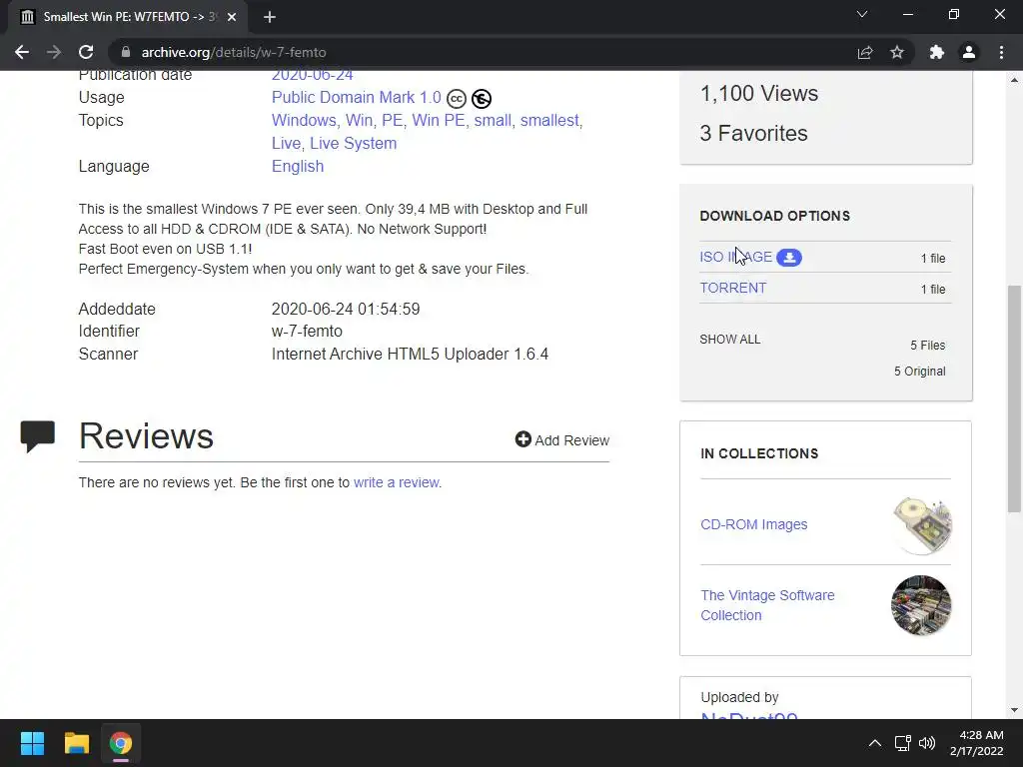The image size is (1023, 767).
Task: Click the Addeddate value 2020-06-24 01:54:59
Action: coord(345,310)
